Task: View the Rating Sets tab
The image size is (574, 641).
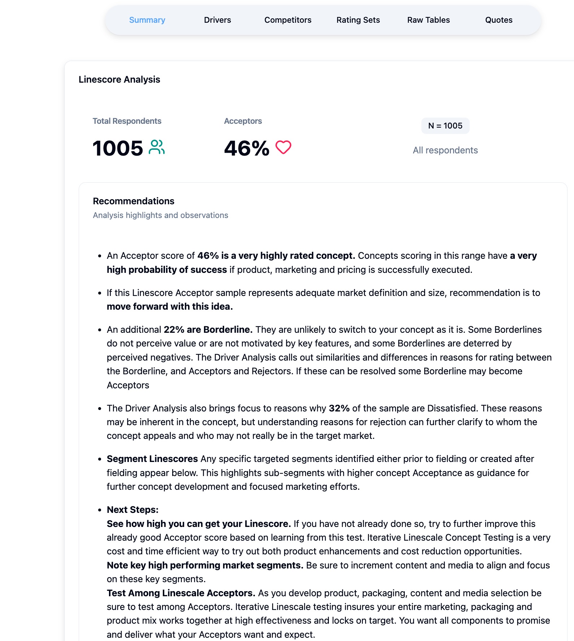Action: tap(358, 20)
